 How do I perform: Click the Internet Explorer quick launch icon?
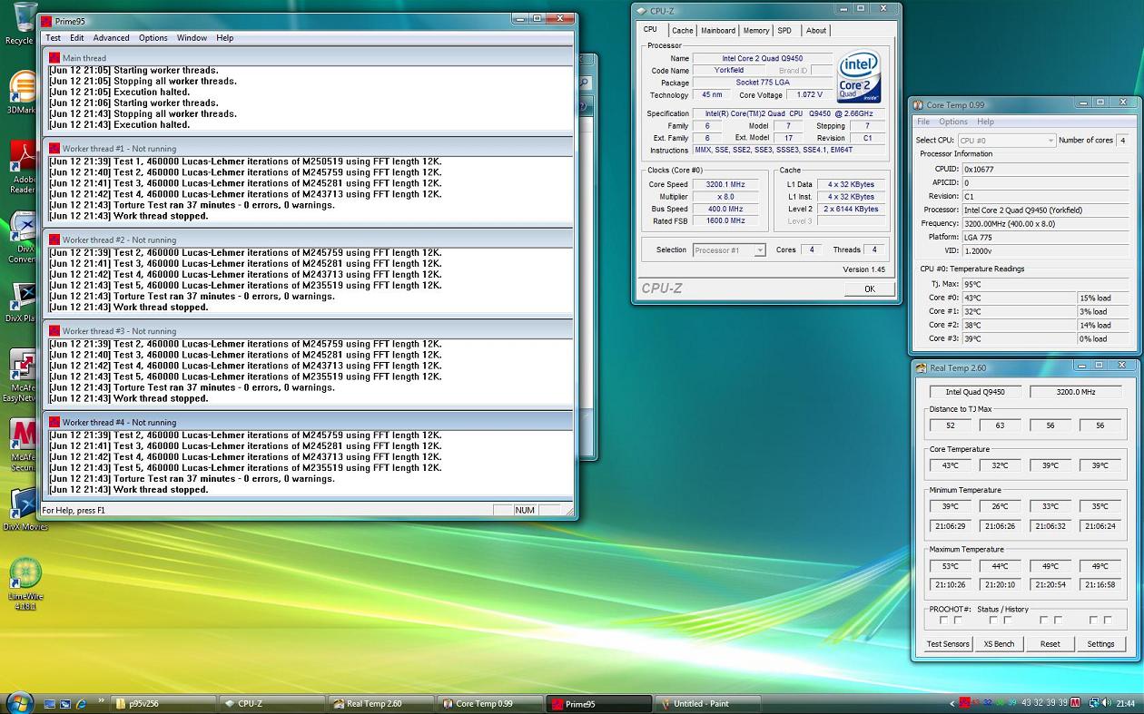[x=81, y=703]
